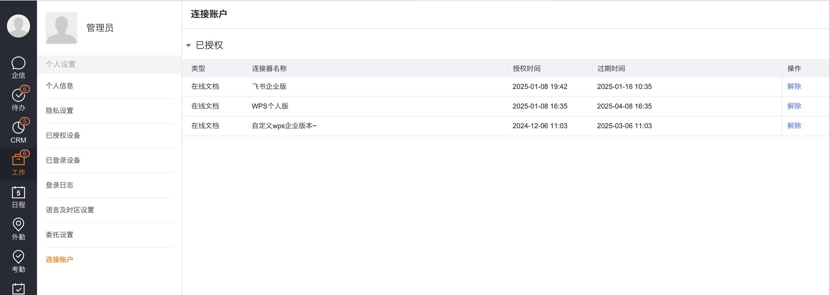The image size is (829, 295).
Task: Click 在线文档 type in 飞书企业版 row
Action: (205, 86)
